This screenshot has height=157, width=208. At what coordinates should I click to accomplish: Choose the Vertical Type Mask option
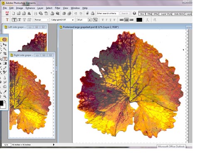coord(29,20)
